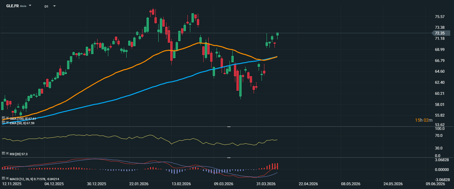
Task: Click the resize handle above RSI panel
Action: point(229,126)
